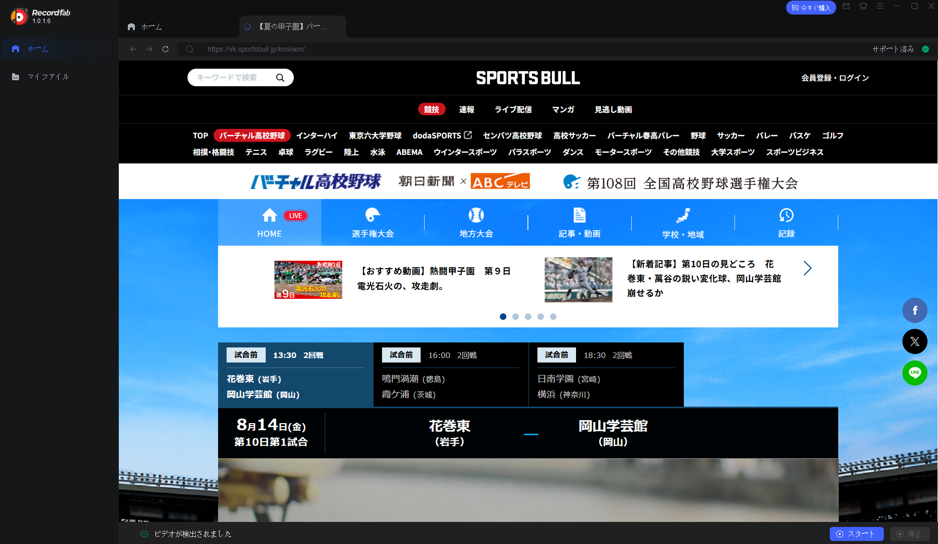The width and height of the screenshot is (938, 544).
Task: Open the hamburger menu in title bar
Action: click(x=880, y=7)
